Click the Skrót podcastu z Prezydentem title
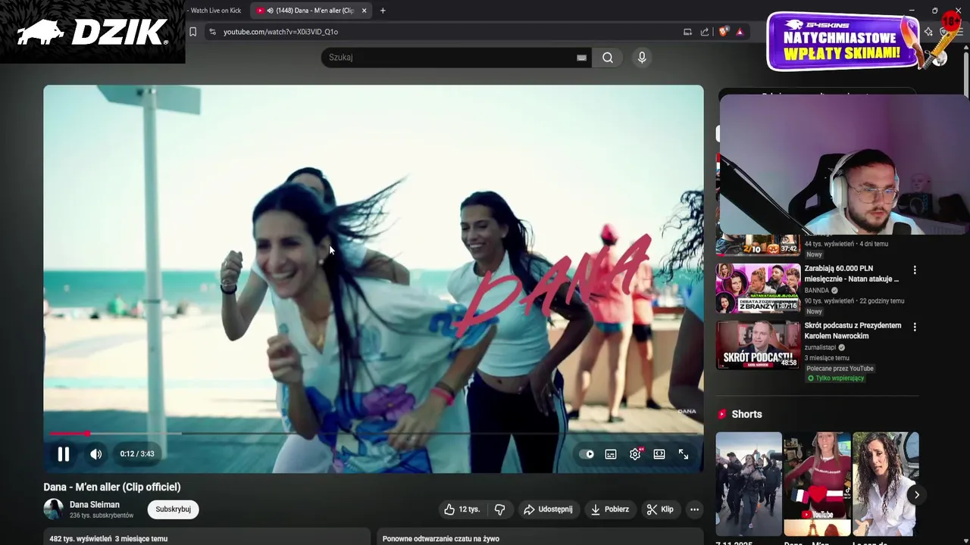The image size is (970, 545). (853, 331)
